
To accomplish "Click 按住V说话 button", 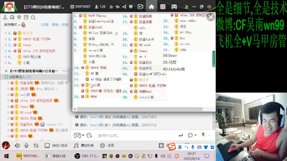I will coord(56,146).
